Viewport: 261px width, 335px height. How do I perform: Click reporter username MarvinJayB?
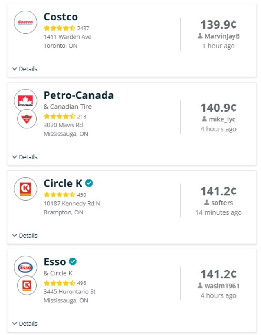(x=222, y=36)
